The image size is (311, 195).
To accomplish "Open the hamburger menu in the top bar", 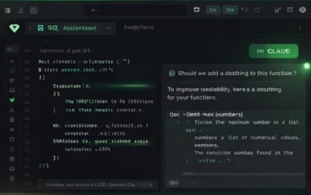I will (x=7, y=10).
